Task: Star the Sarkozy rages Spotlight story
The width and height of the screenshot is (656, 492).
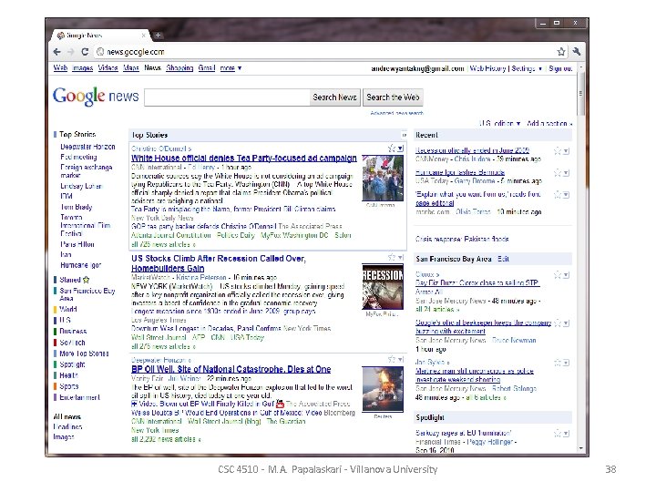Action: [x=558, y=434]
